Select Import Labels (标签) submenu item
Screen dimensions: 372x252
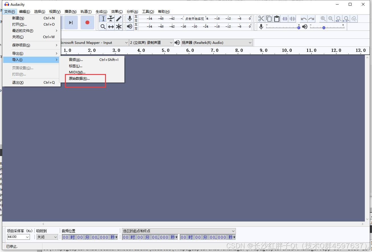(92, 66)
